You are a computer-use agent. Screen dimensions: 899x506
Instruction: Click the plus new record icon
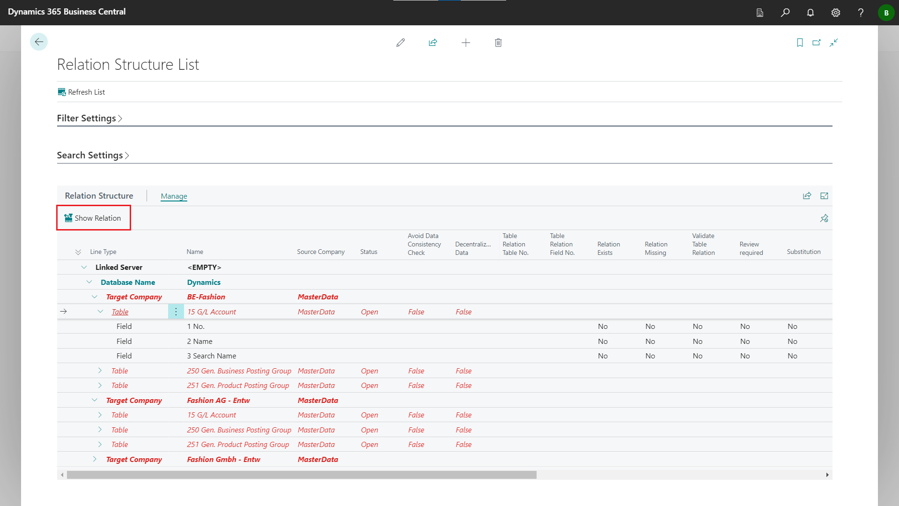click(x=466, y=43)
